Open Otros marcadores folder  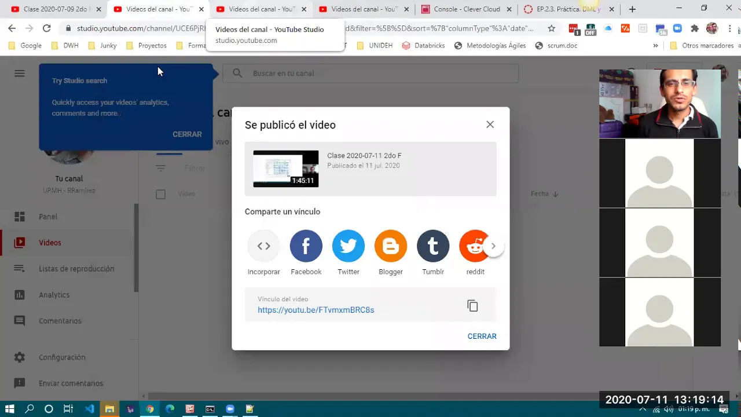(x=702, y=45)
